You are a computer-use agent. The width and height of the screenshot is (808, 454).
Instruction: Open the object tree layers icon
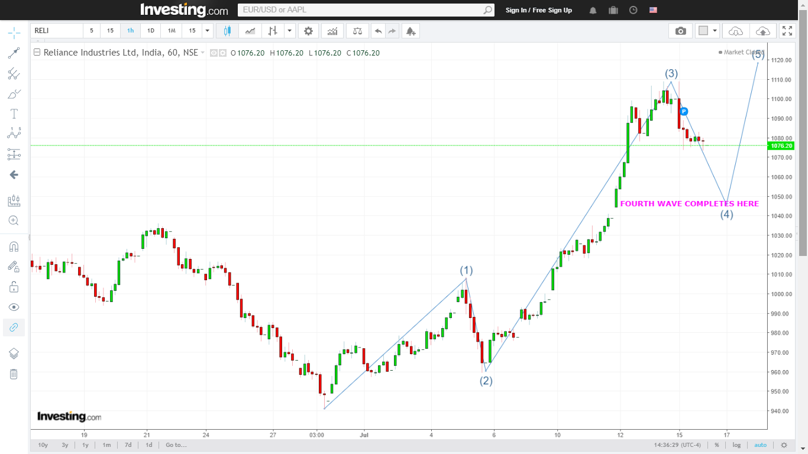click(x=14, y=354)
